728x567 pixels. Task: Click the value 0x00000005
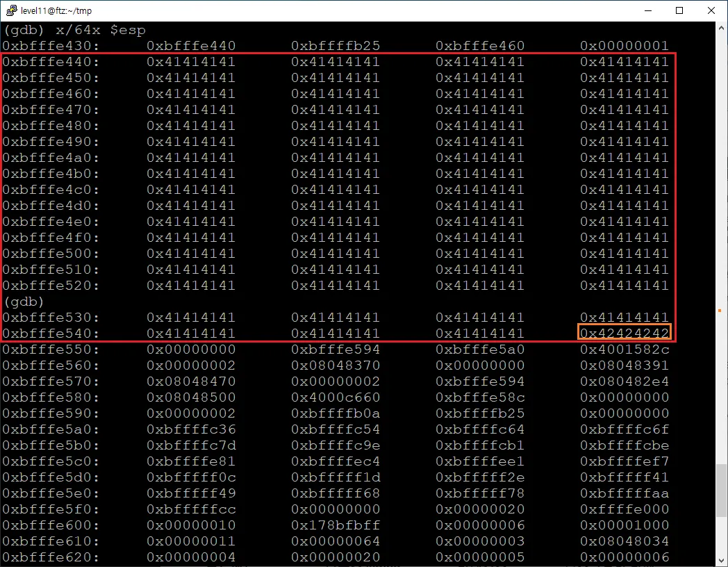click(x=480, y=557)
